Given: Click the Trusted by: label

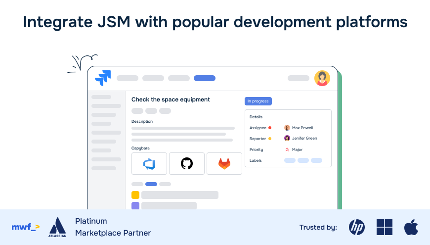Looking at the screenshot, I should [318, 227].
